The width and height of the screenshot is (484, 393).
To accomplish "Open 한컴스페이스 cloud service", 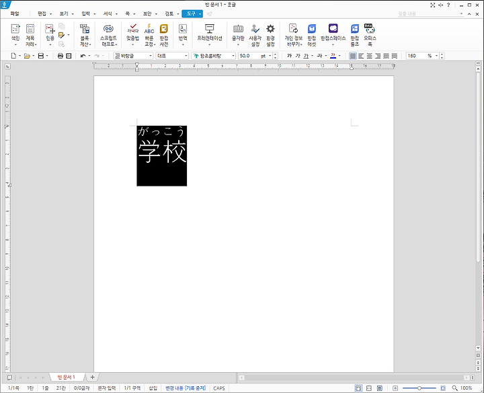I will 333,34.
